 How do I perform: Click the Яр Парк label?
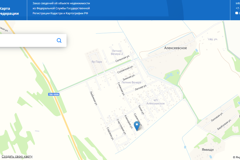click(x=97, y=62)
